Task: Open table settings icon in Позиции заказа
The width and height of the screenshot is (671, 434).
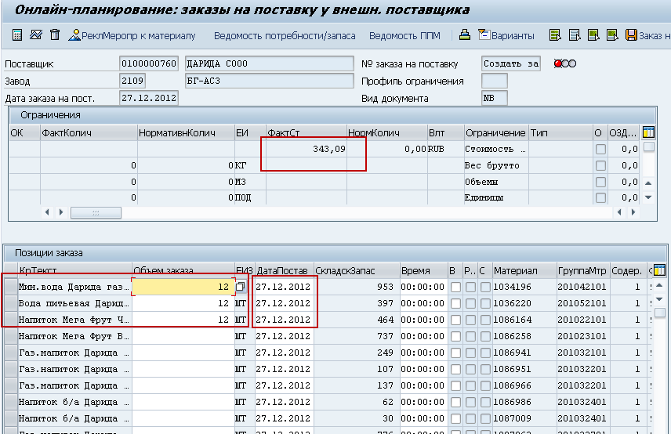Action: click(x=659, y=270)
